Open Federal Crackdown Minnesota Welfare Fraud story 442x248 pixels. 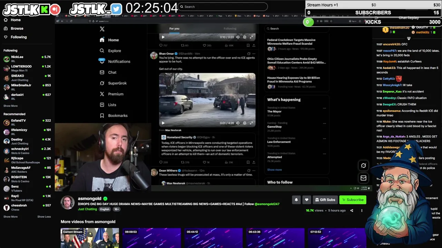coord(297,45)
